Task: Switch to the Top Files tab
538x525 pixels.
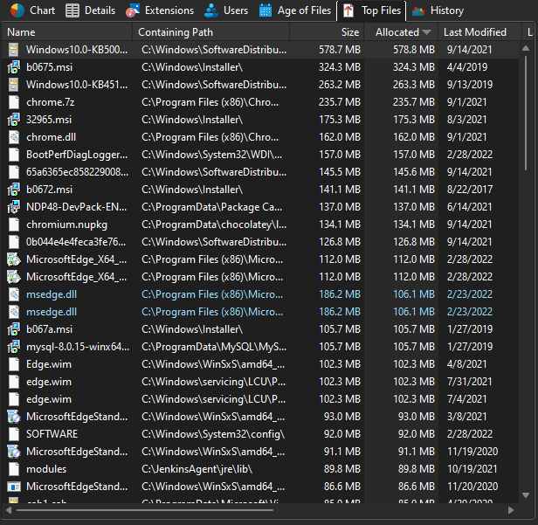Action: tap(373, 10)
